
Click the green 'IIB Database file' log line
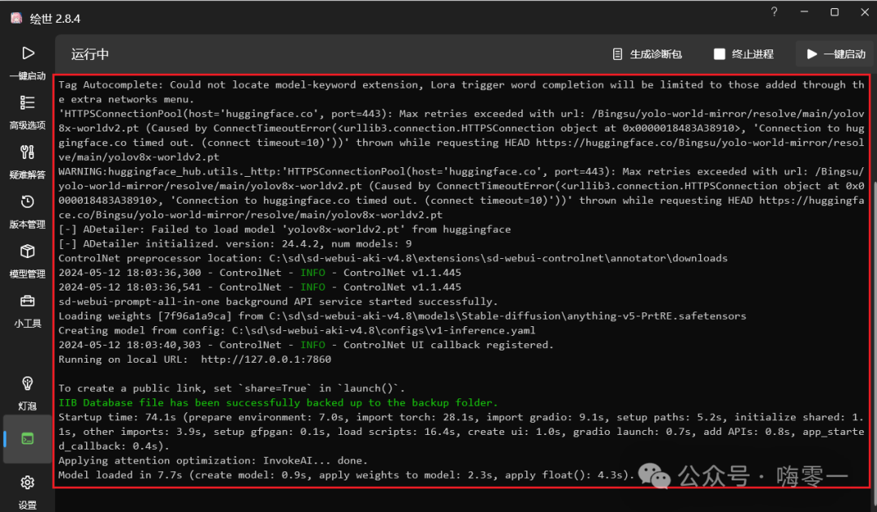coord(278,402)
